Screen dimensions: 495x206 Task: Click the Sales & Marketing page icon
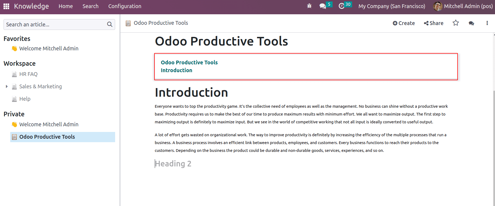point(14,87)
